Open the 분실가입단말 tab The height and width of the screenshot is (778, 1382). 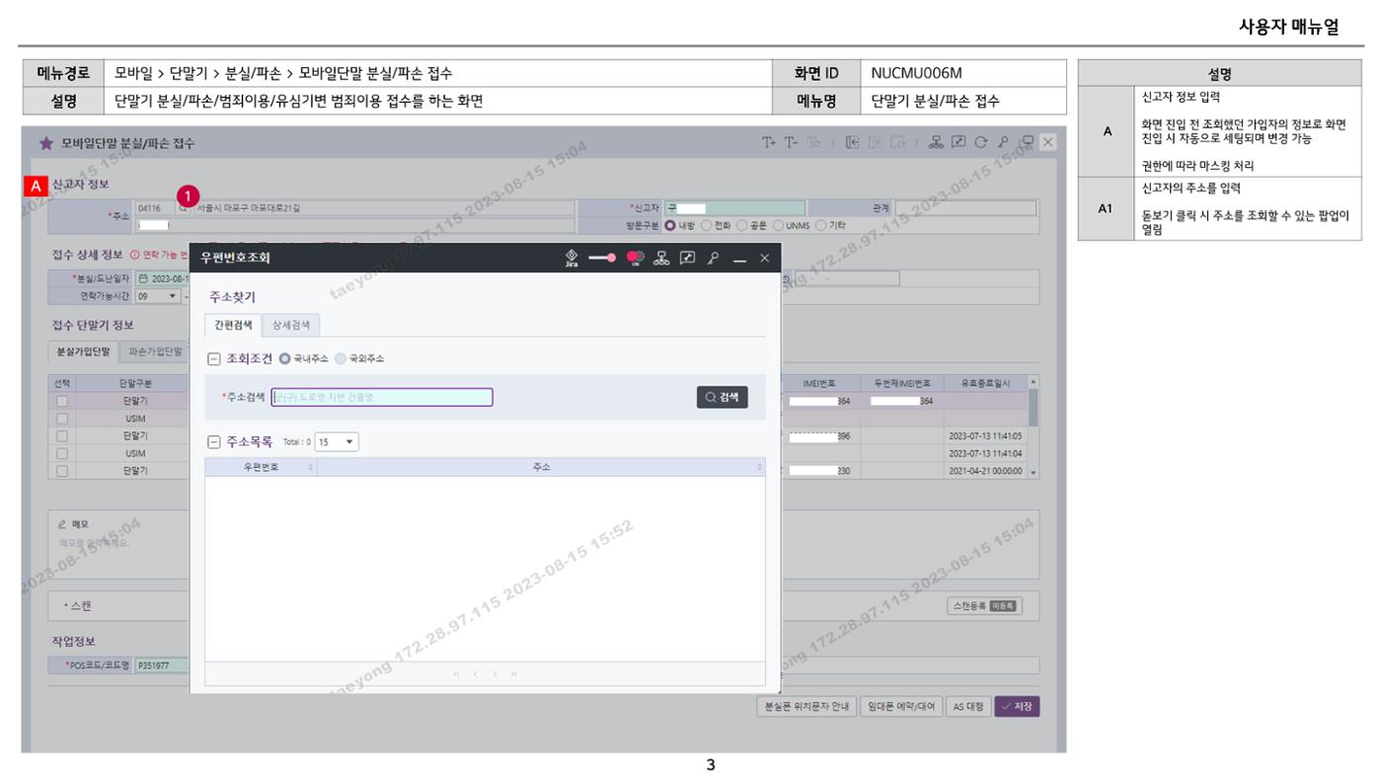pos(83,351)
